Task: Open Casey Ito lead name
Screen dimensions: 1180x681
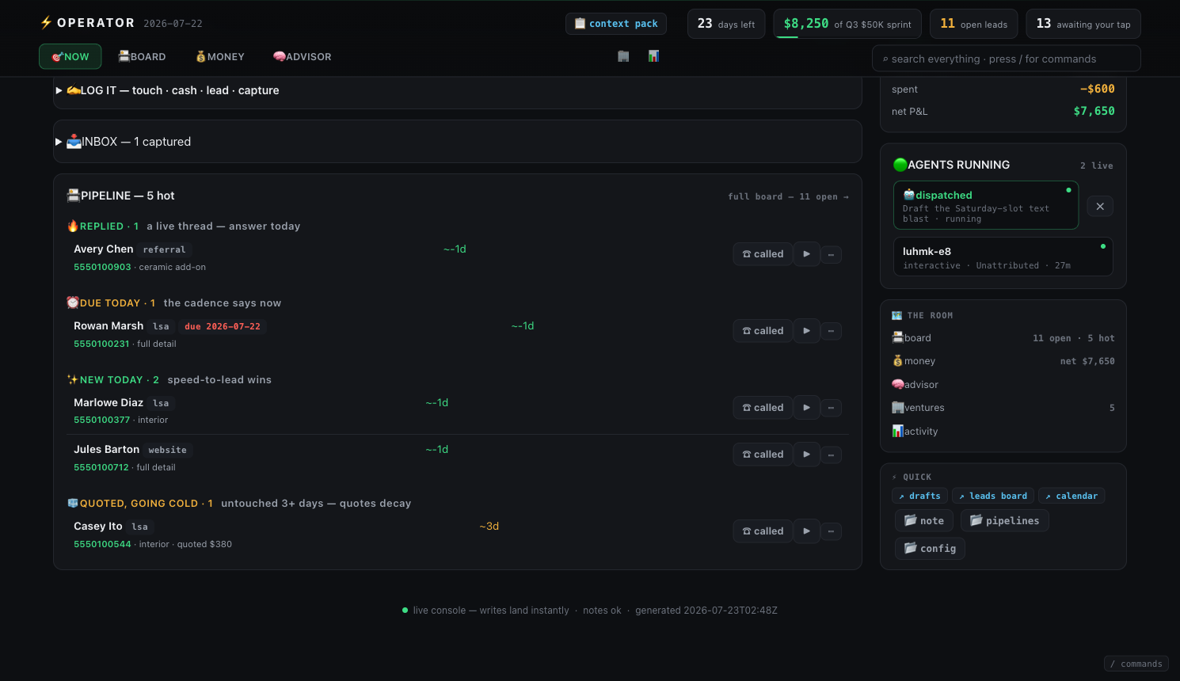Action: 98,526
